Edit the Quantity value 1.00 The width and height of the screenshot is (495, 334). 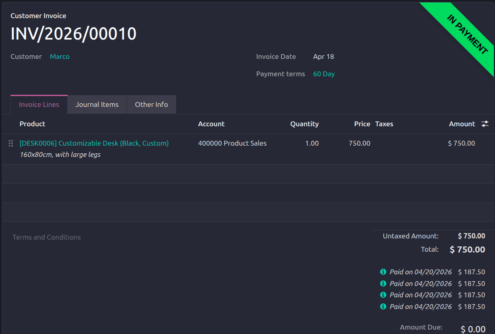coord(312,143)
